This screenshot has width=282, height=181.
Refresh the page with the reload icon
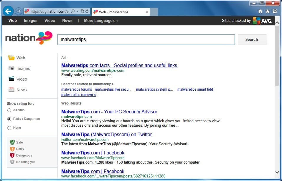click(87, 11)
